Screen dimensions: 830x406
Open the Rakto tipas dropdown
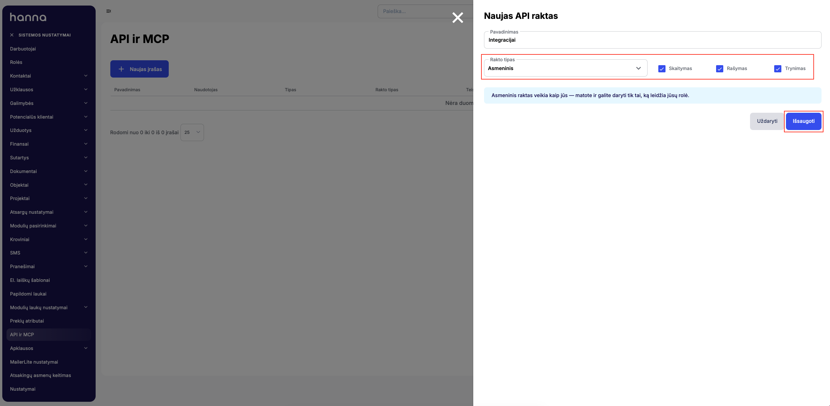[x=566, y=68]
